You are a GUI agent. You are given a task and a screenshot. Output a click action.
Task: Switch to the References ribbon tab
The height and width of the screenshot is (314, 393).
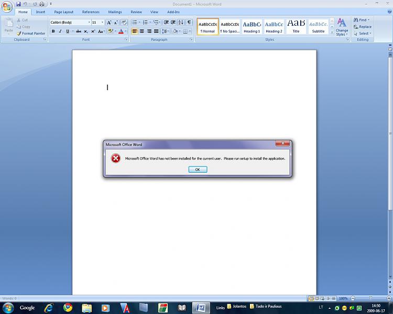[x=91, y=12]
